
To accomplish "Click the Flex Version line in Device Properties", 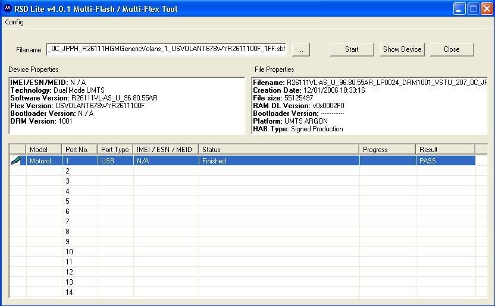I will click(77, 106).
